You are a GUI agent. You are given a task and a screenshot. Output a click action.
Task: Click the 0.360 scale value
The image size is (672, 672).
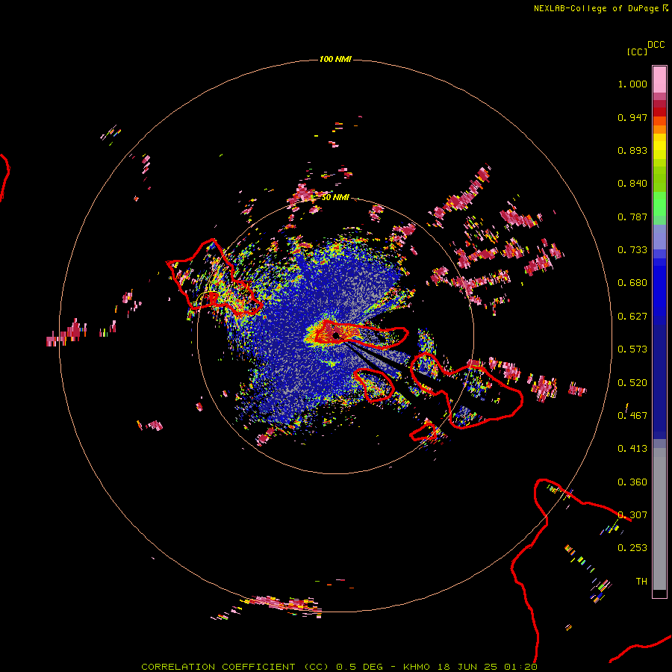coord(632,482)
